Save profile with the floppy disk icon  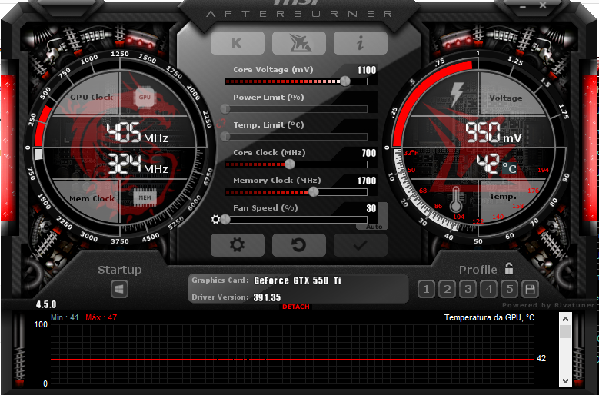[x=531, y=289]
